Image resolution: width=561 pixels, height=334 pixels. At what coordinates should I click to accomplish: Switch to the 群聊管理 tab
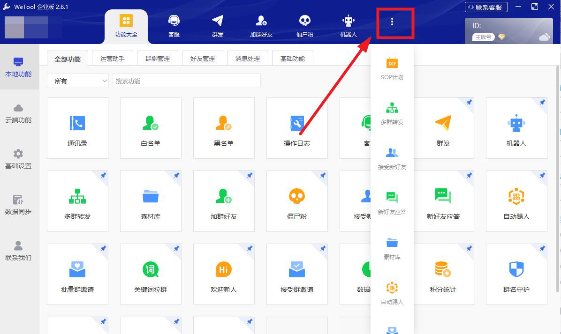[x=158, y=59]
